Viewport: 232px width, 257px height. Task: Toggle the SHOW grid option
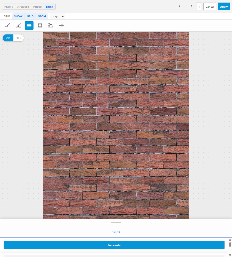point(18,16)
